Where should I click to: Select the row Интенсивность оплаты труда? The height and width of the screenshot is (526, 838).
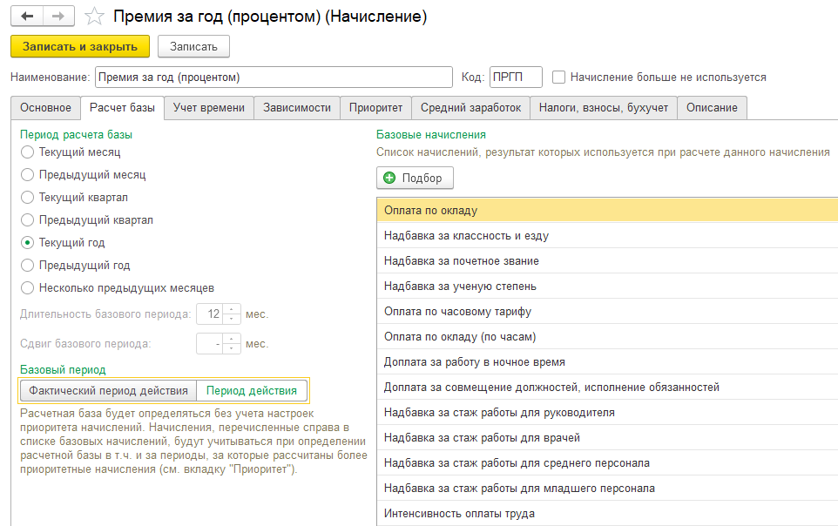pos(607,513)
